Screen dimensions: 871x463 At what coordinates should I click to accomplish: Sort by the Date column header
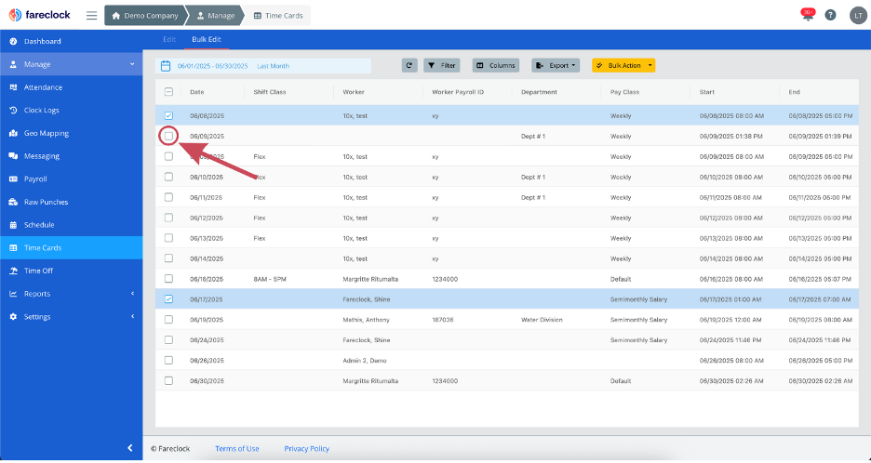click(197, 92)
